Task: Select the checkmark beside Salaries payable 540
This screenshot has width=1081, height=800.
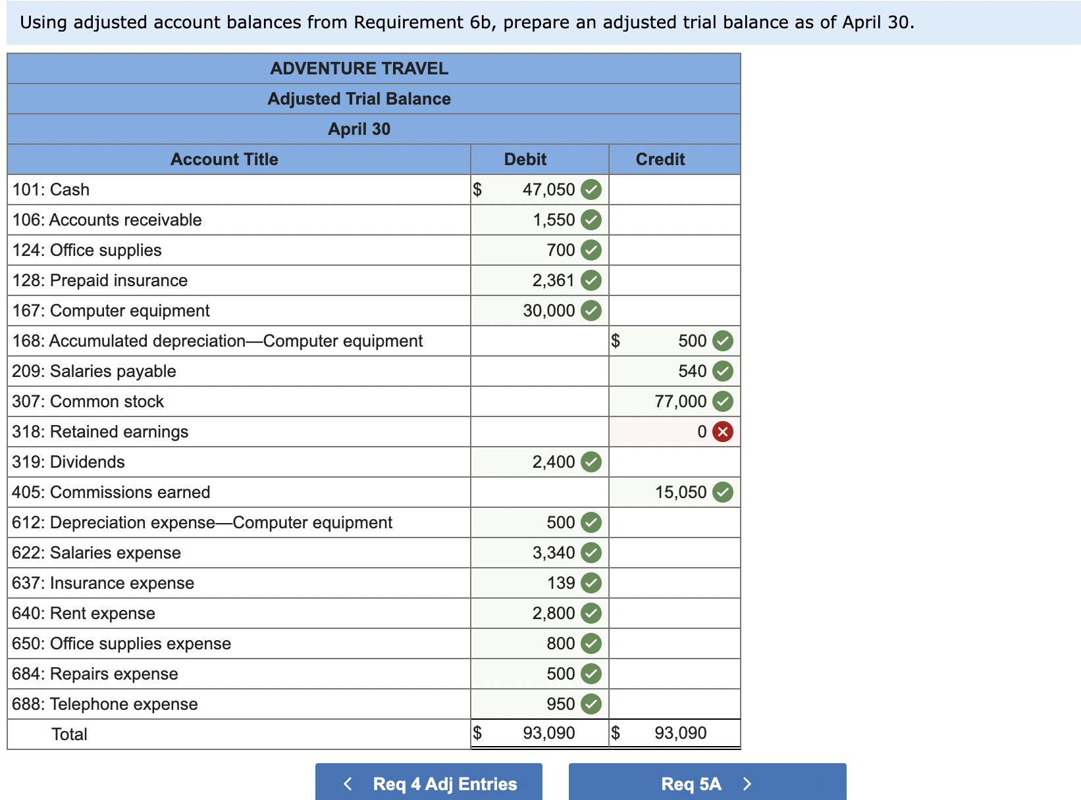Action: click(722, 371)
